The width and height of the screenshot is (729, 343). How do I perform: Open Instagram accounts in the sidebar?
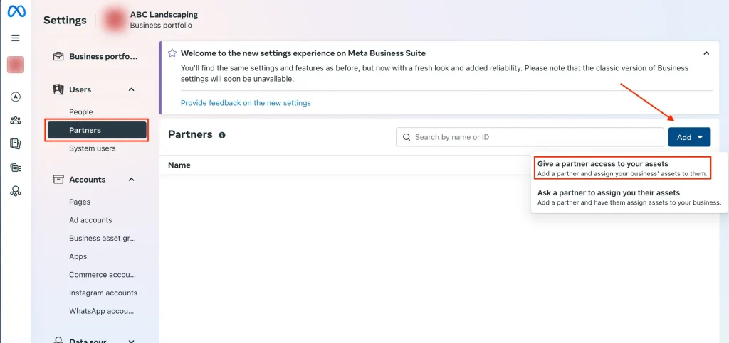coord(103,293)
